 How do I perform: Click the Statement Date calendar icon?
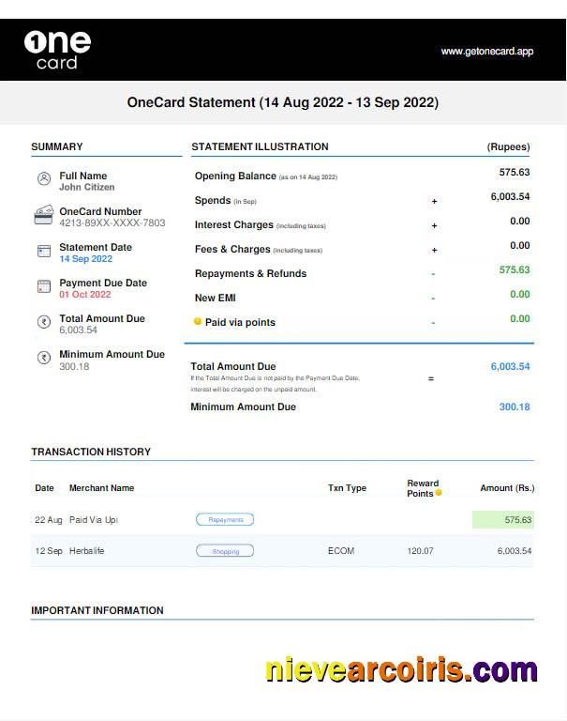click(43, 251)
